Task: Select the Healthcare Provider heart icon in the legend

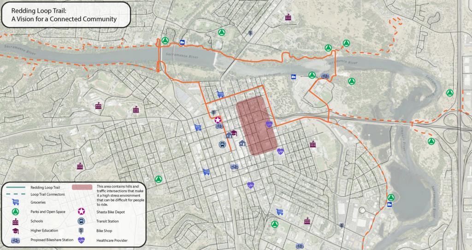Action: point(81,240)
